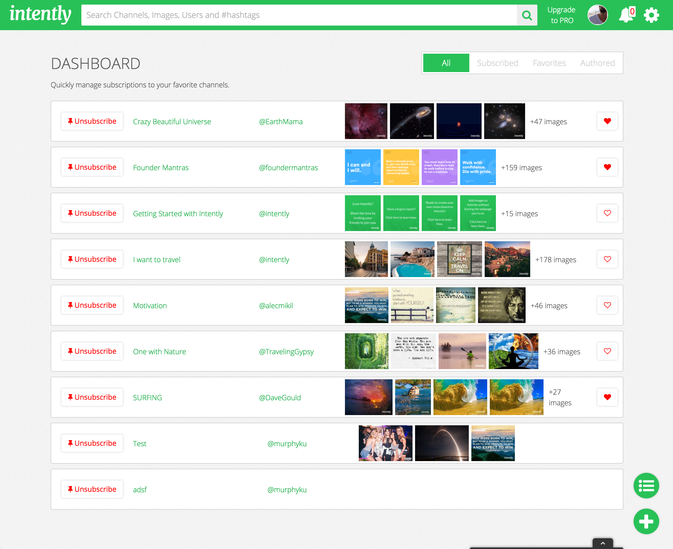Click the green plus add button
Viewport: 673px width, 549px height.
pyautogui.click(x=646, y=521)
